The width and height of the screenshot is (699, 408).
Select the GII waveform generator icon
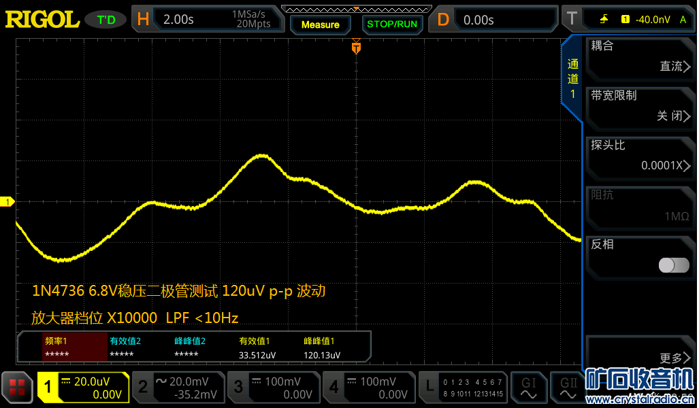(x=568, y=388)
